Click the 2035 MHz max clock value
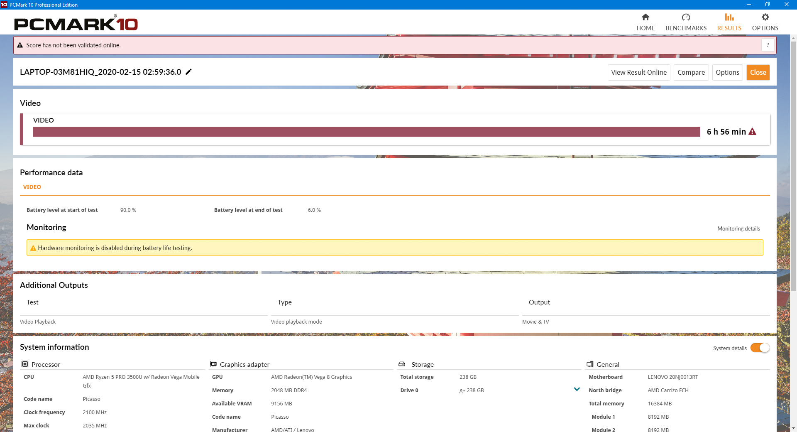The width and height of the screenshot is (797, 432). 95,426
